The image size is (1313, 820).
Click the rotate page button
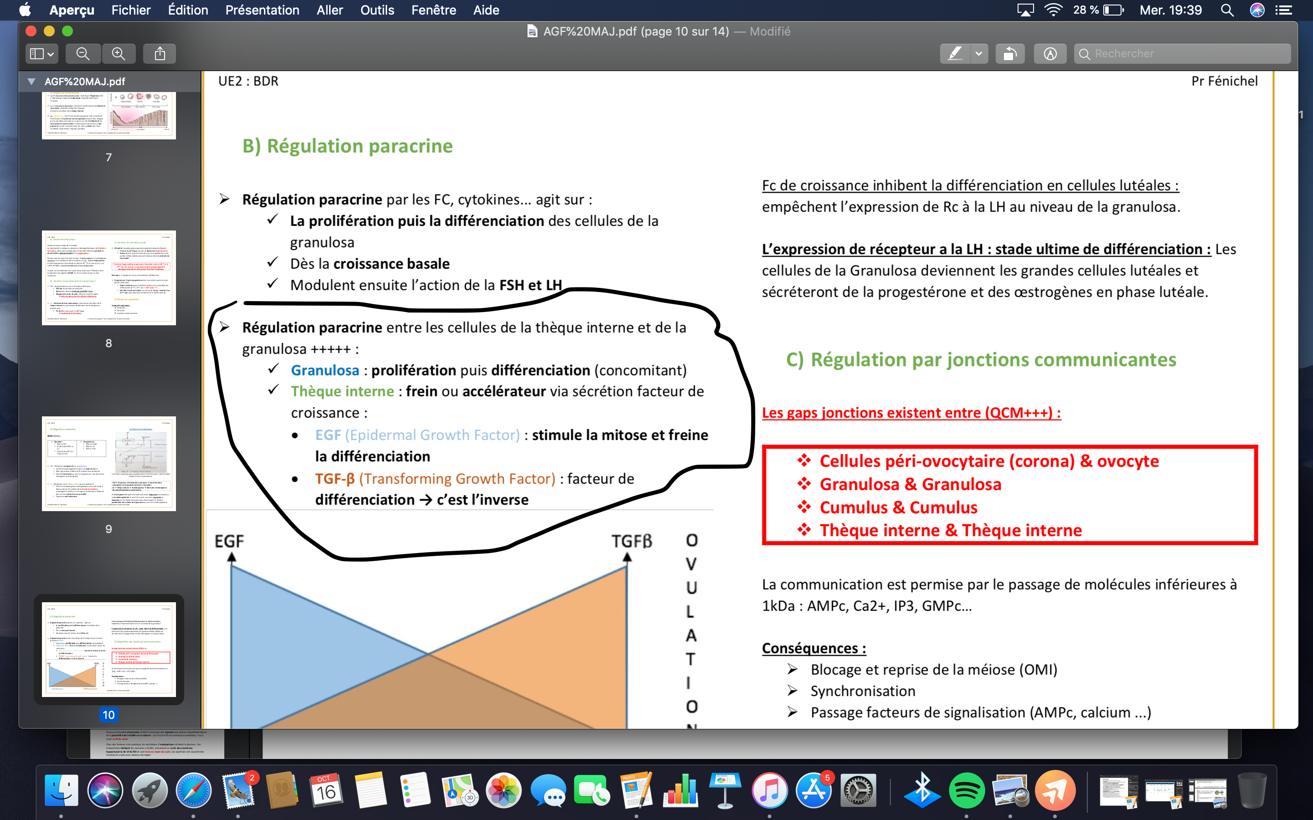click(1010, 54)
